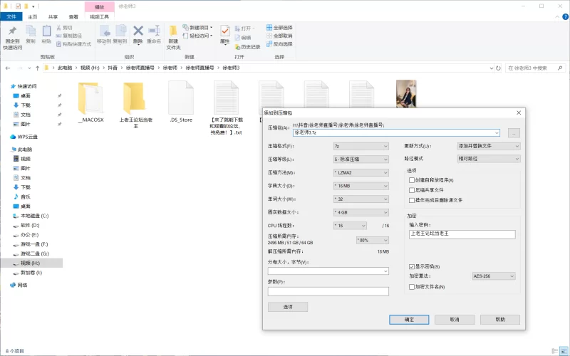Click the 新建文件夹 new folder icon
The image size is (570, 356).
[x=174, y=31]
